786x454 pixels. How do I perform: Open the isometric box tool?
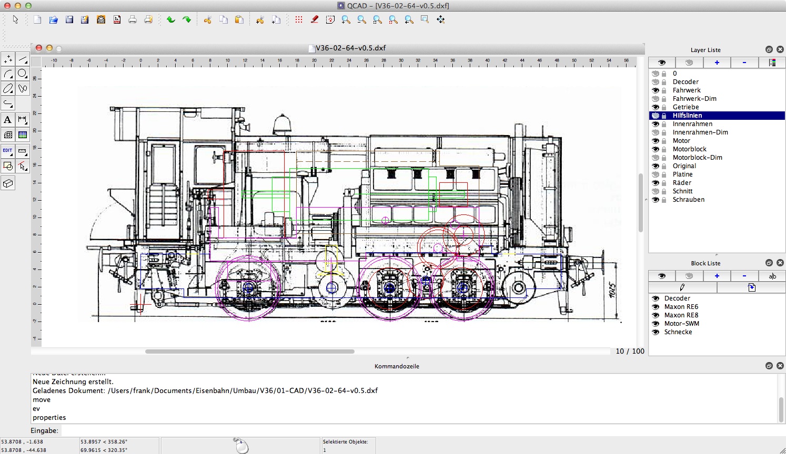click(8, 183)
